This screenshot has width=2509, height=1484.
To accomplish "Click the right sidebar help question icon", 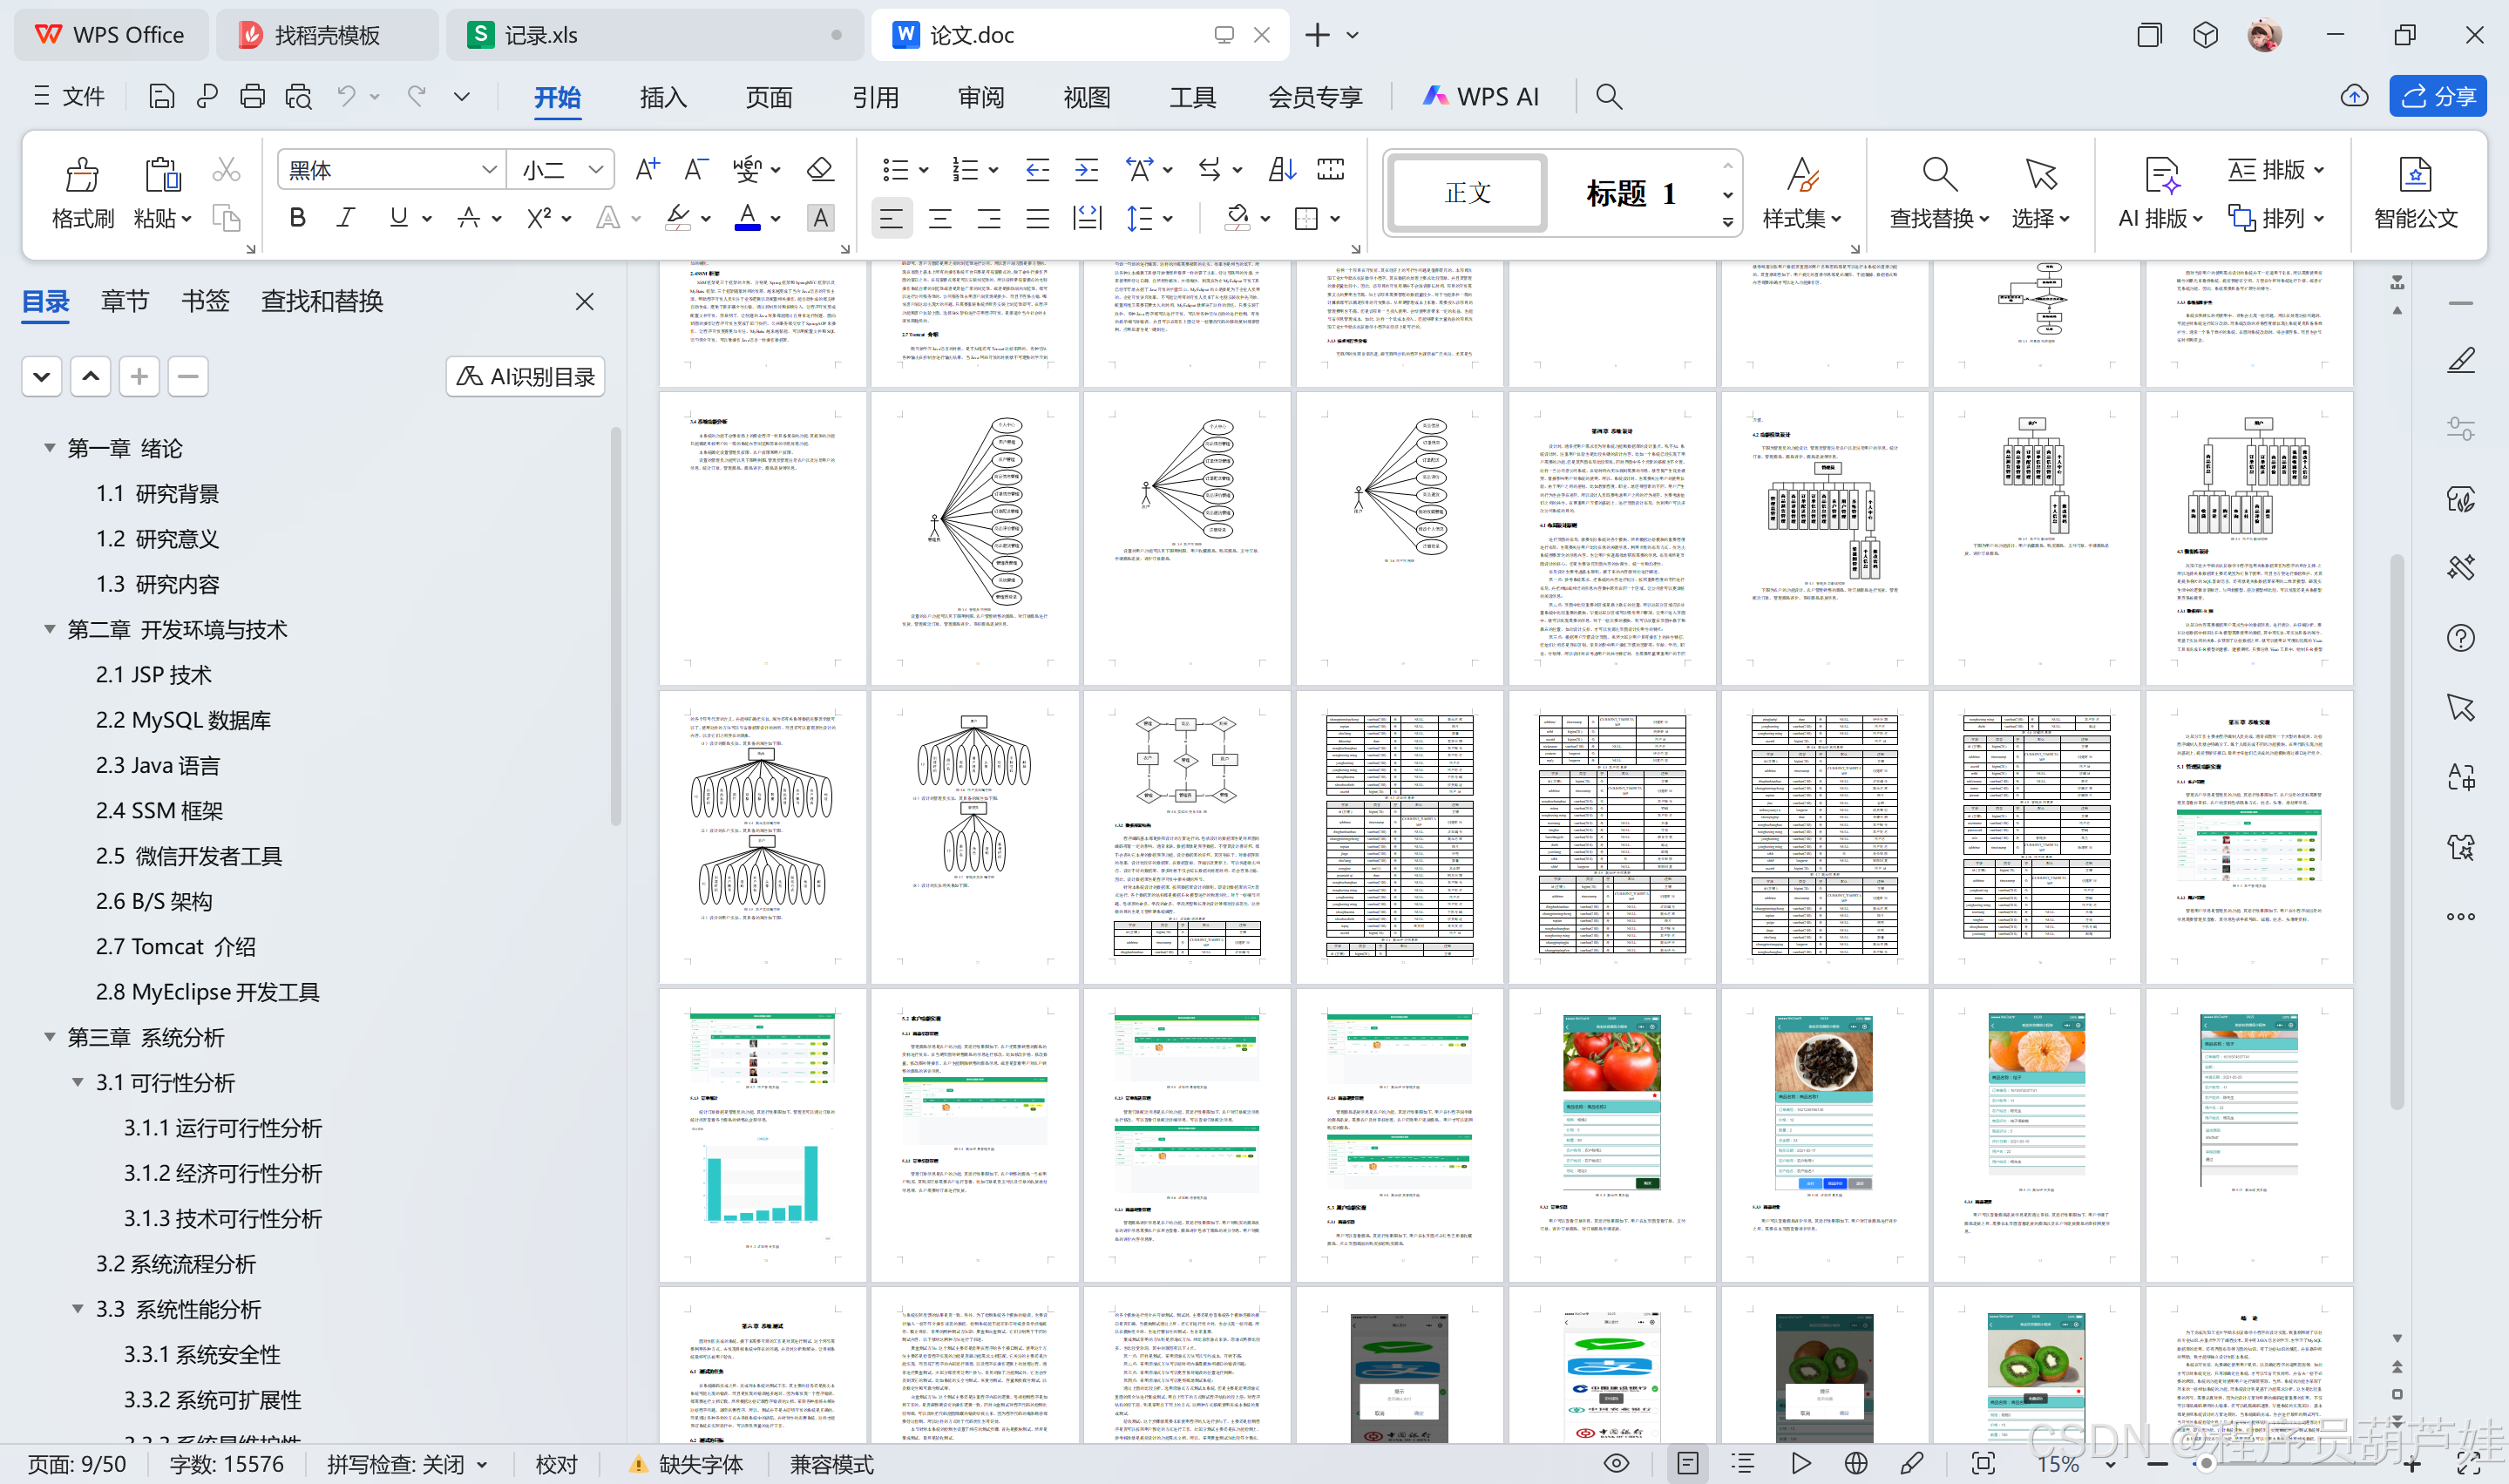I will [x=2461, y=637].
